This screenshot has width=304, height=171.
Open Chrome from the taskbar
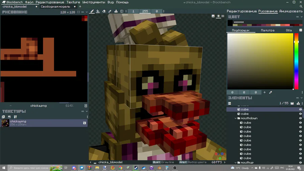coord(120,168)
